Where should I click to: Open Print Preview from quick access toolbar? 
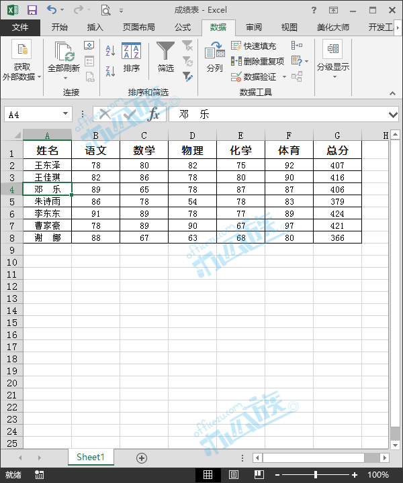coord(105,10)
